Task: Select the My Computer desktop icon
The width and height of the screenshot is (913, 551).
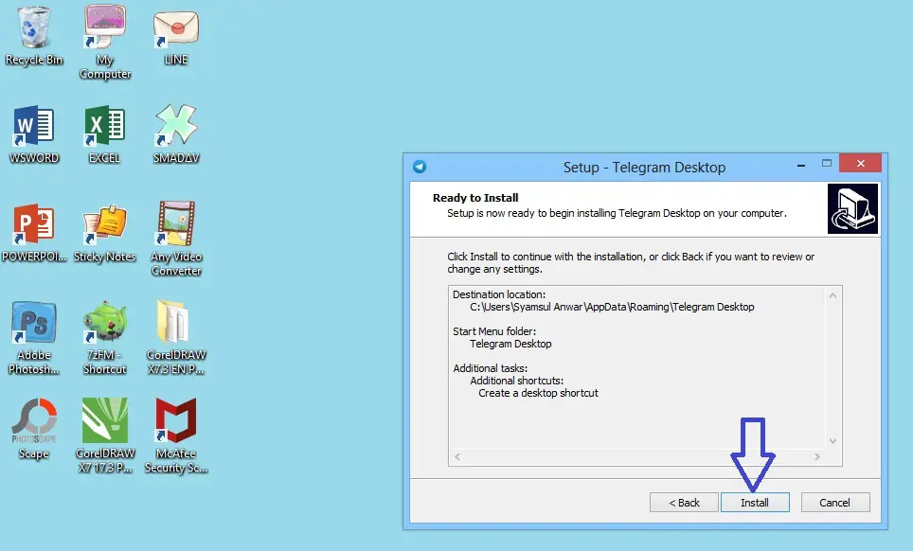Action: click(x=105, y=42)
